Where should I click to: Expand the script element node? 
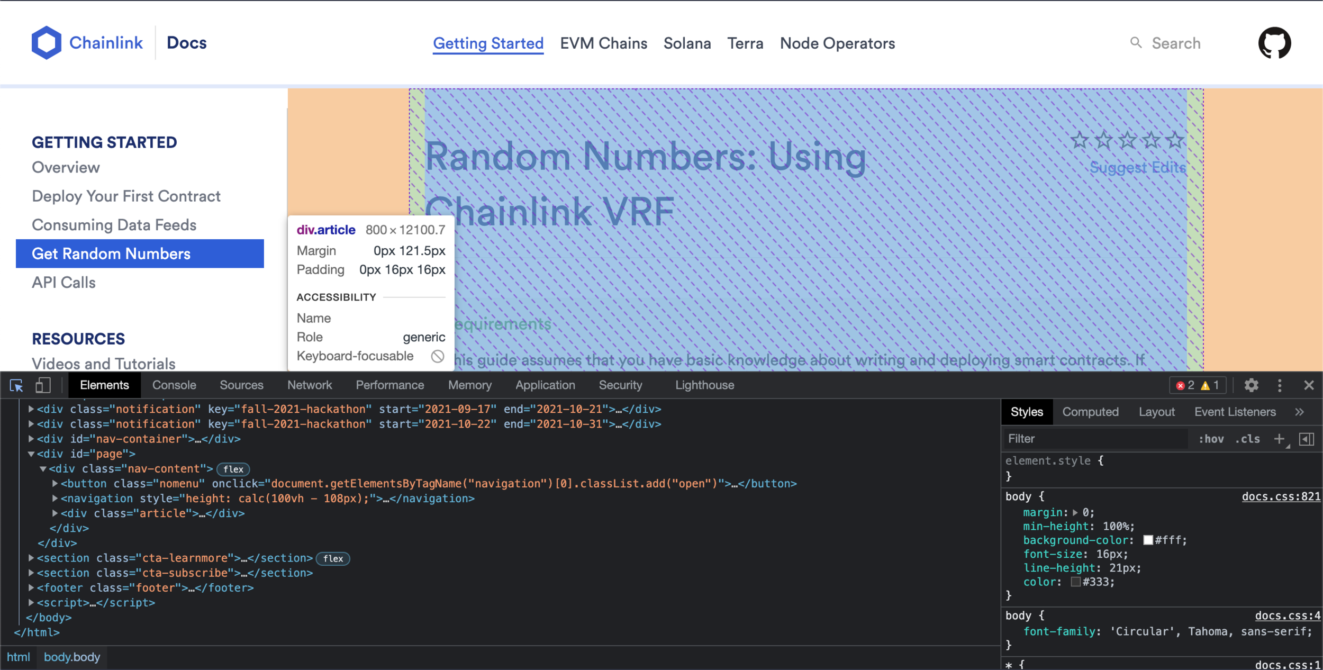(x=31, y=602)
